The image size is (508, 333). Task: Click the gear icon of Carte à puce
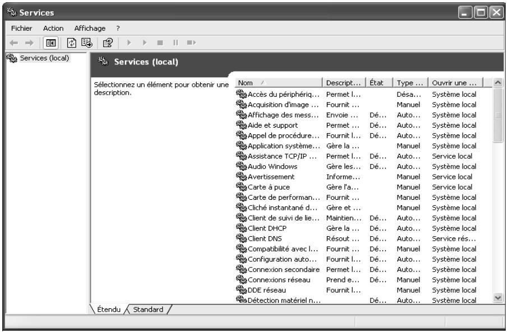click(241, 187)
